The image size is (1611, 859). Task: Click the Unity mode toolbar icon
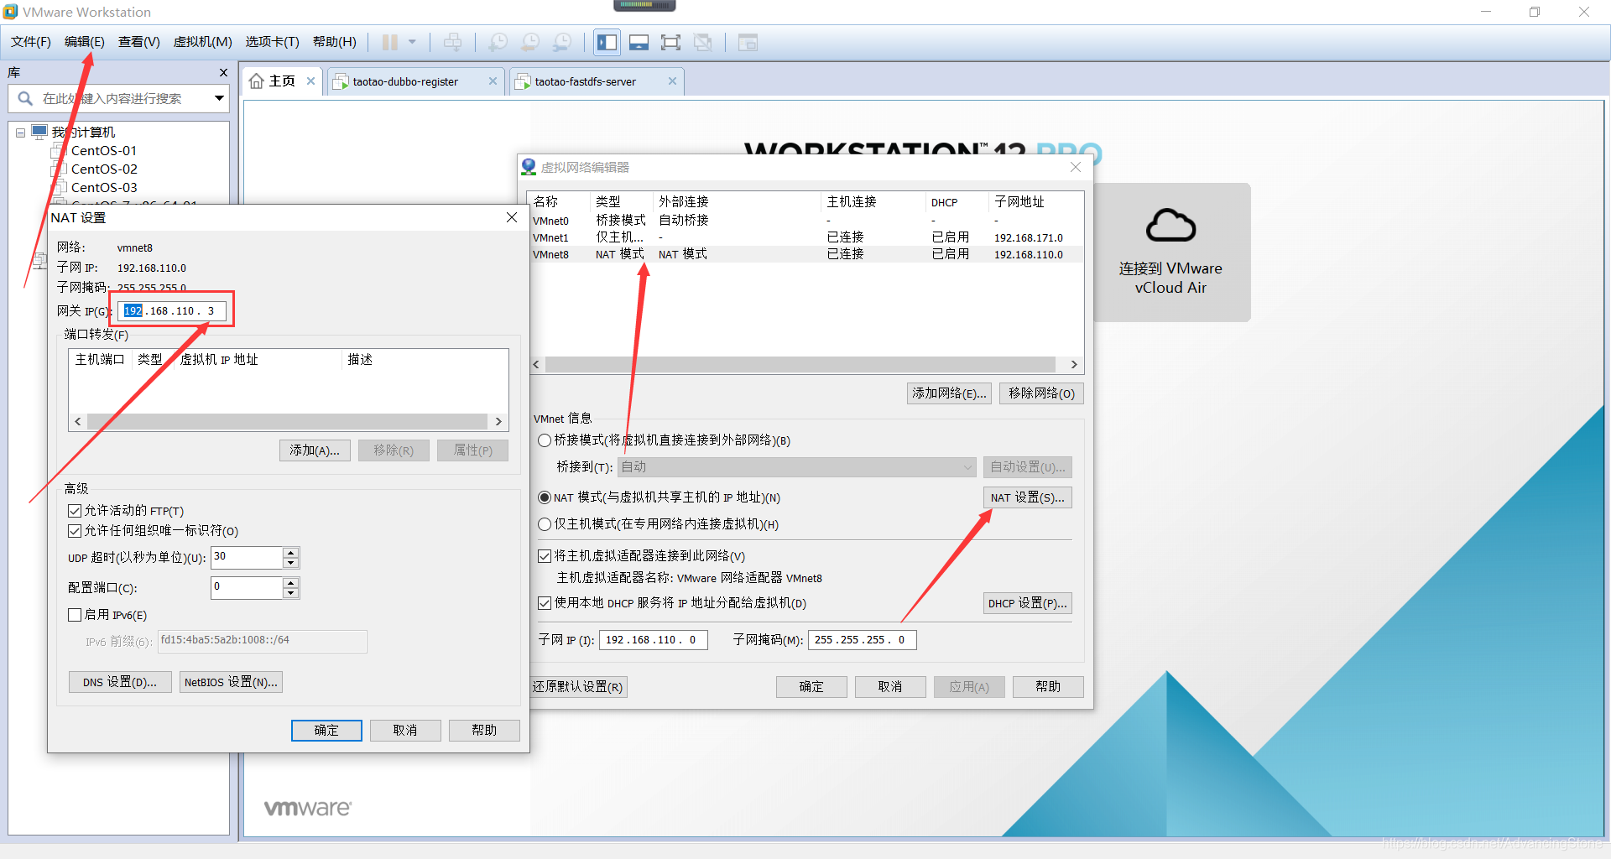point(703,42)
